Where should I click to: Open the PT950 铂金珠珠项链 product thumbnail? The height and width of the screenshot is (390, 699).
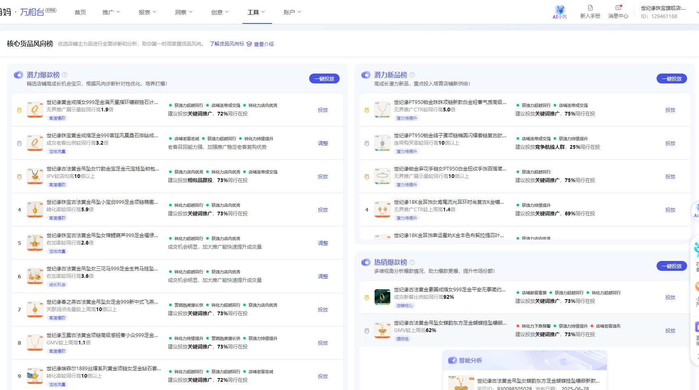pos(382,110)
